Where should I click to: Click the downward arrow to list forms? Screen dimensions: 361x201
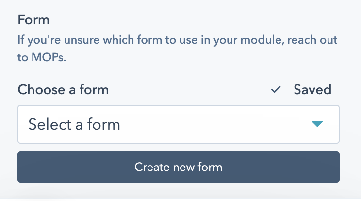[x=317, y=124]
